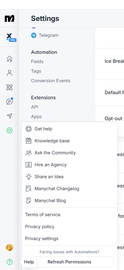Image resolution: width=124 pixels, height=270 pixels.
Task: Click the Help question mark icon
Action: tap(10, 262)
